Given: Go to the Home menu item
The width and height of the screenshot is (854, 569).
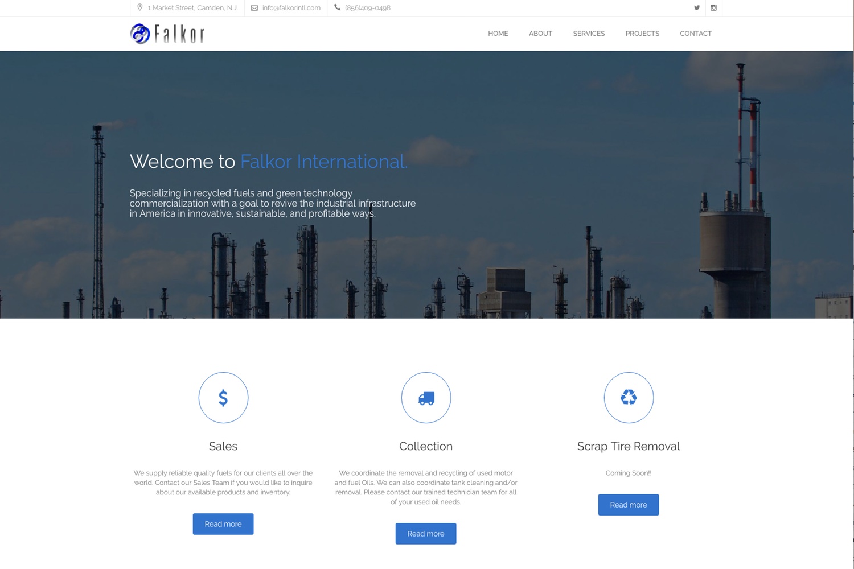Looking at the screenshot, I should (498, 34).
